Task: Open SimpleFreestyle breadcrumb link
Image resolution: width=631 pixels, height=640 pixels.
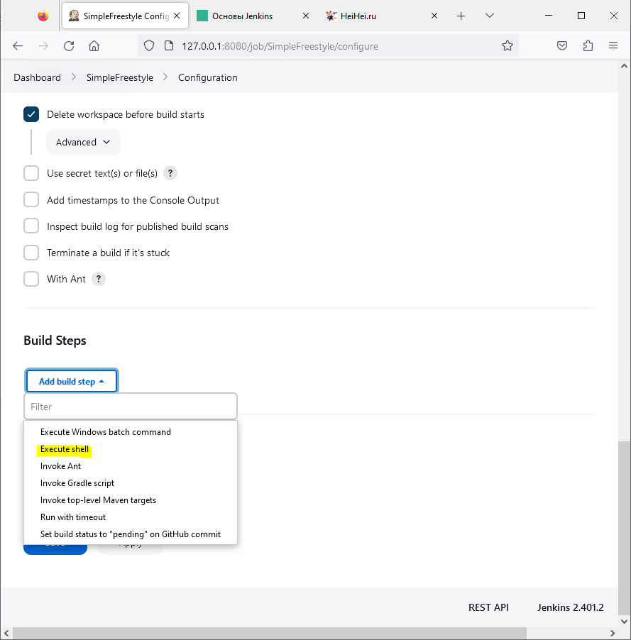Action: [120, 77]
